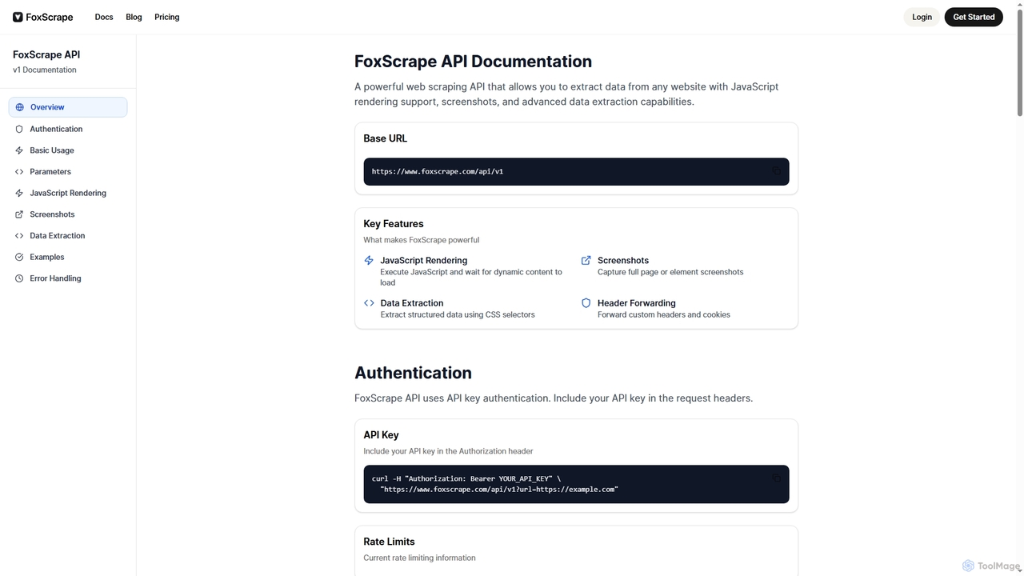Click the large 'Authentication' section heading
The width and height of the screenshot is (1024, 576).
[413, 373]
